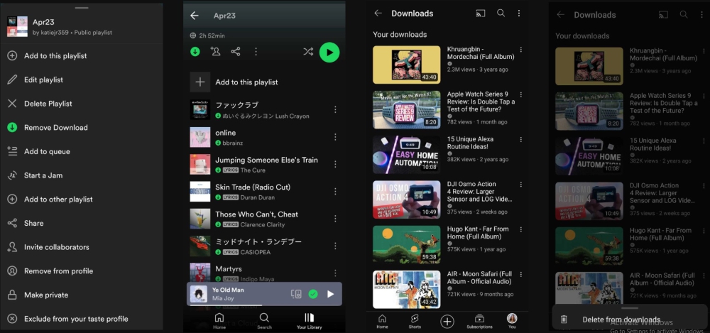Click the trash icon next to Delete from downloads
Screen dimensions: 710x333
(564, 320)
